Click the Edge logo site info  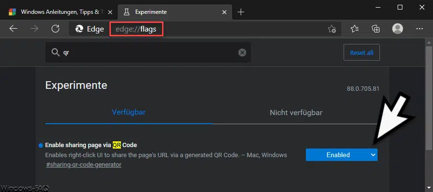(x=89, y=29)
